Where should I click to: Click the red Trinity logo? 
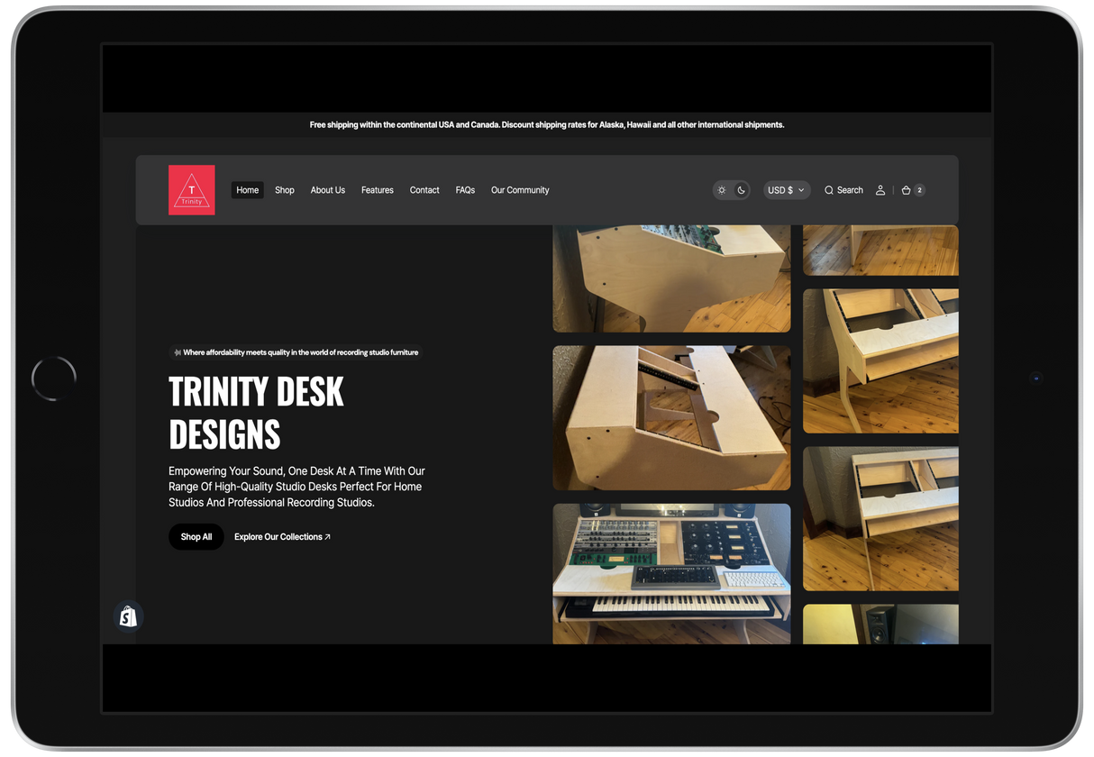coord(191,190)
